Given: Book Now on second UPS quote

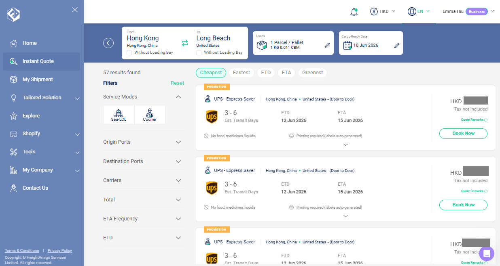Looking at the screenshot, I should click(463, 205).
